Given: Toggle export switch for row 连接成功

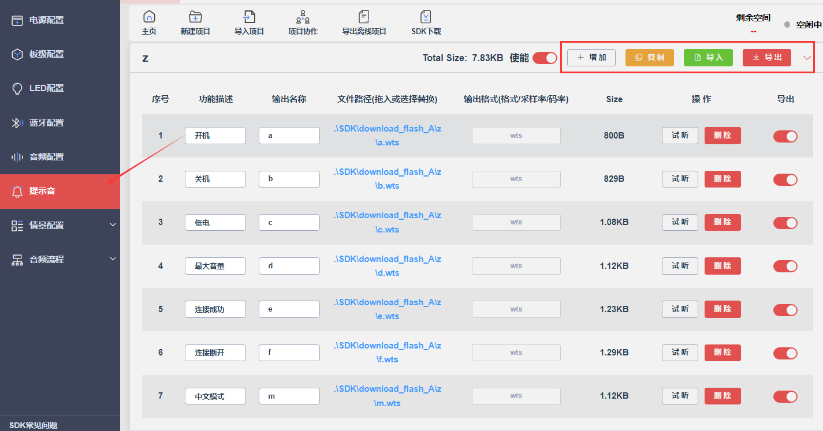Looking at the screenshot, I should pyautogui.click(x=785, y=310).
